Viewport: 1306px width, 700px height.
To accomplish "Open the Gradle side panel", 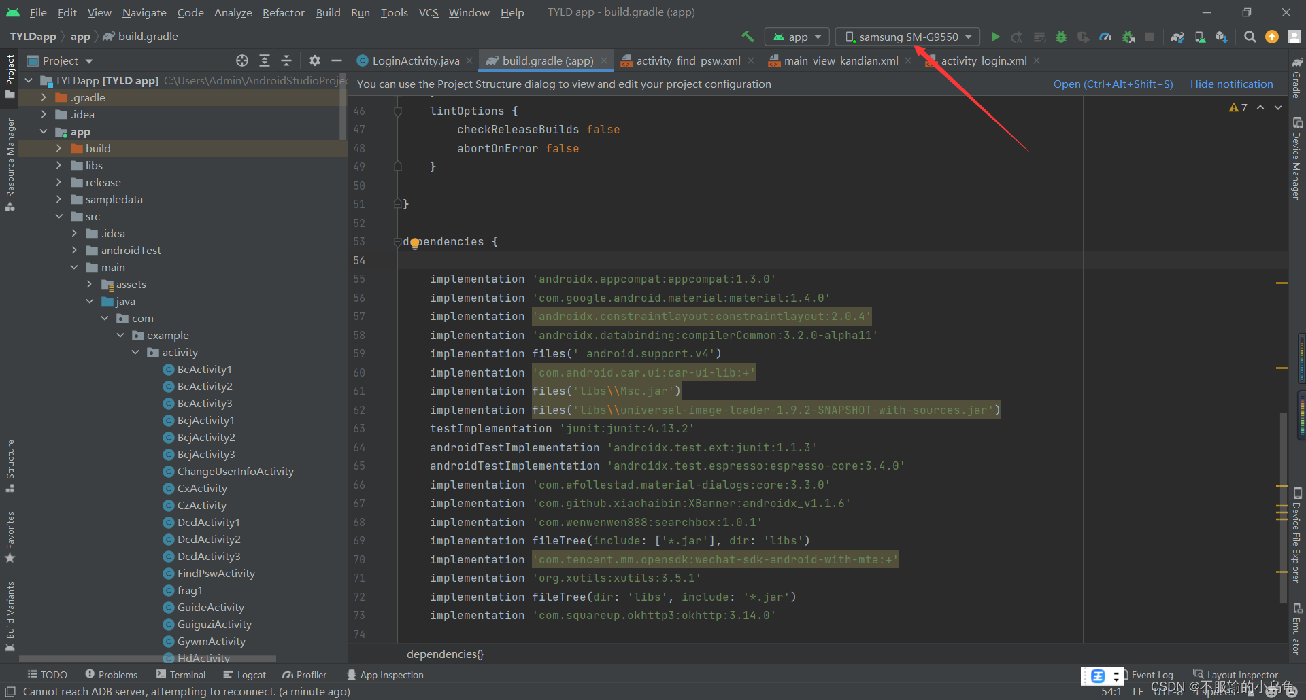I will click(1297, 78).
